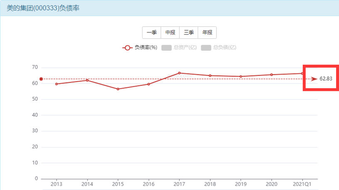Screen dimensions: 339x190
Task: Click the 2015 data point on line
Action: (118, 89)
